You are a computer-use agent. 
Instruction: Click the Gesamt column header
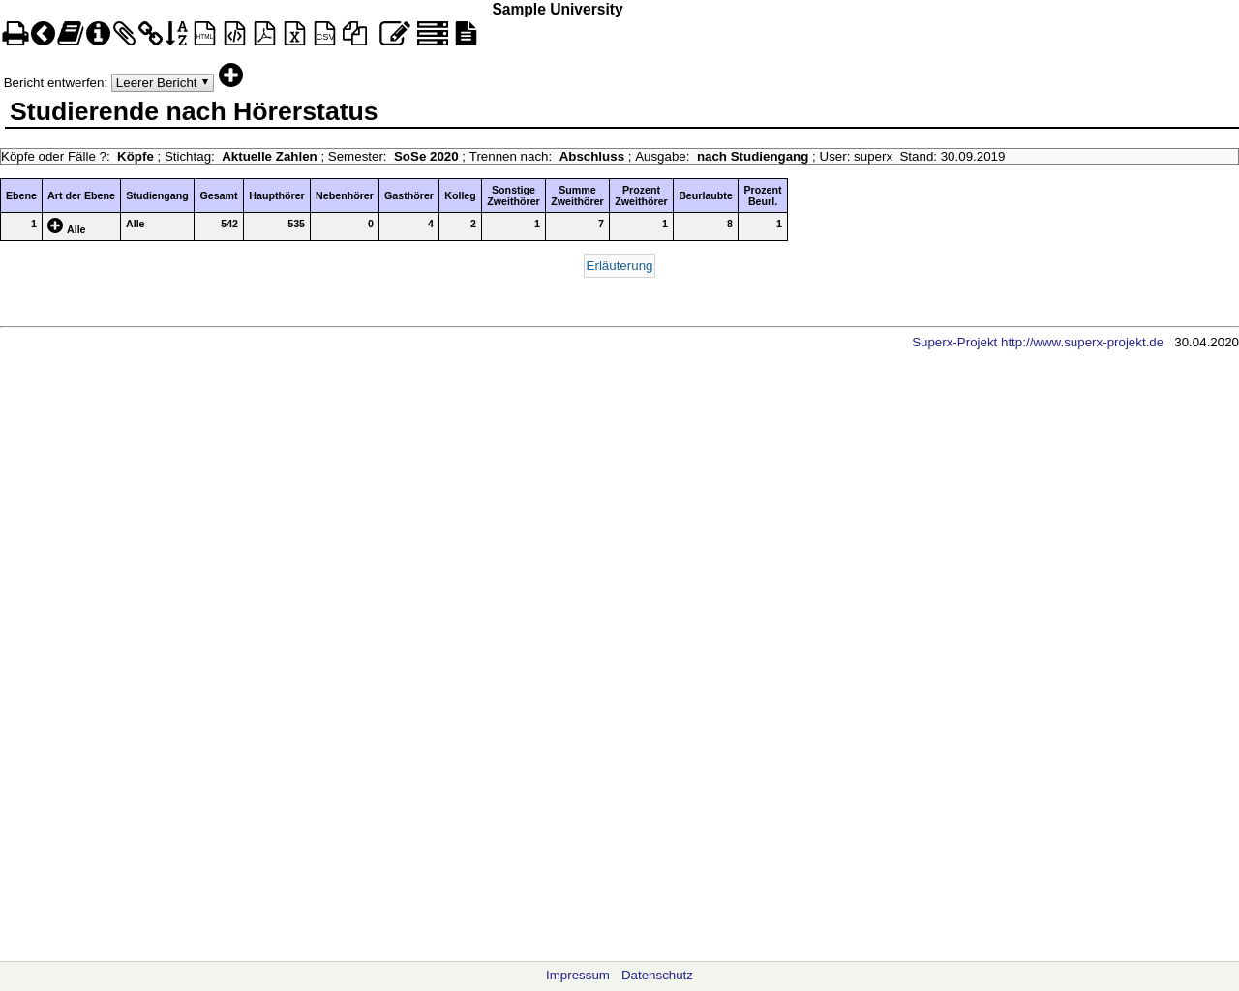click(x=219, y=195)
